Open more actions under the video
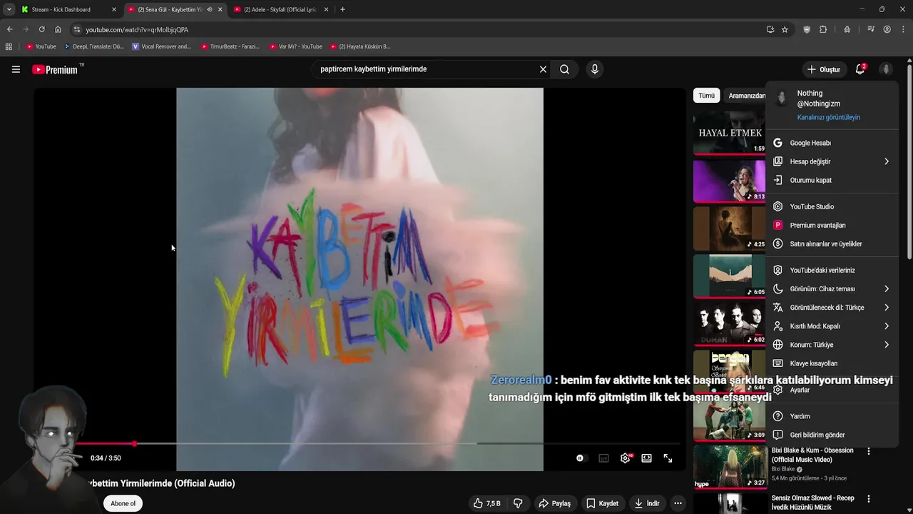 pyautogui.click(x=678, y=503)
